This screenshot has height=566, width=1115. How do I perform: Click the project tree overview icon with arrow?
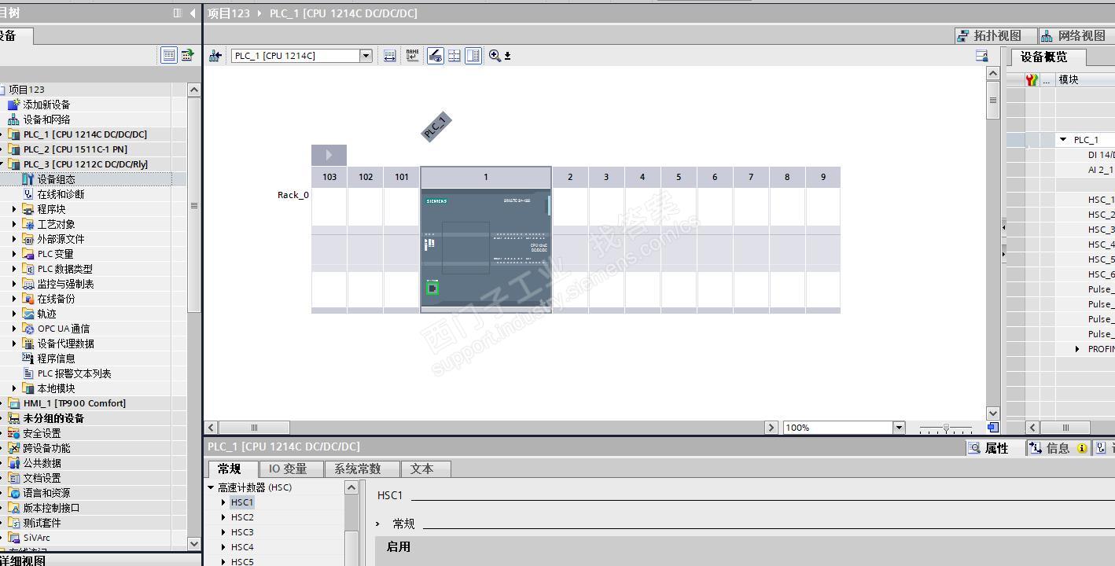pyautogui.click(x=187, y=54)
